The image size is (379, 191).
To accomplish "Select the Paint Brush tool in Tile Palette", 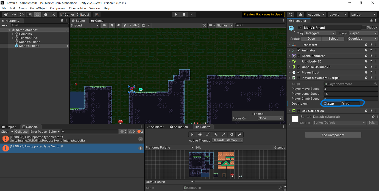I will point(208,134).
